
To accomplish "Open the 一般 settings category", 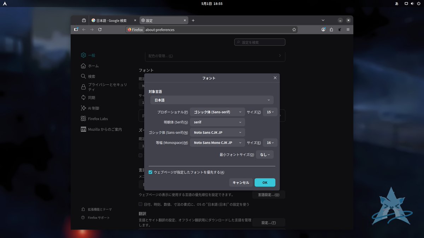I will pos(88,55).
